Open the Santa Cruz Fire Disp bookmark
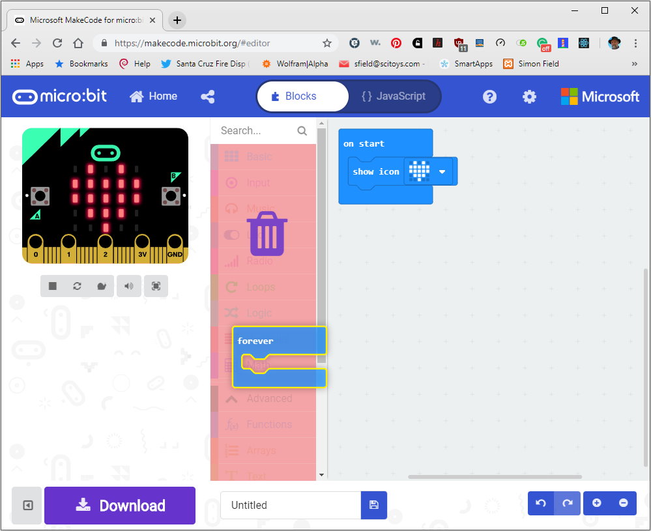The height and width of the screenshot is (531, 651). pyautogui.click(x=205, y=63)
